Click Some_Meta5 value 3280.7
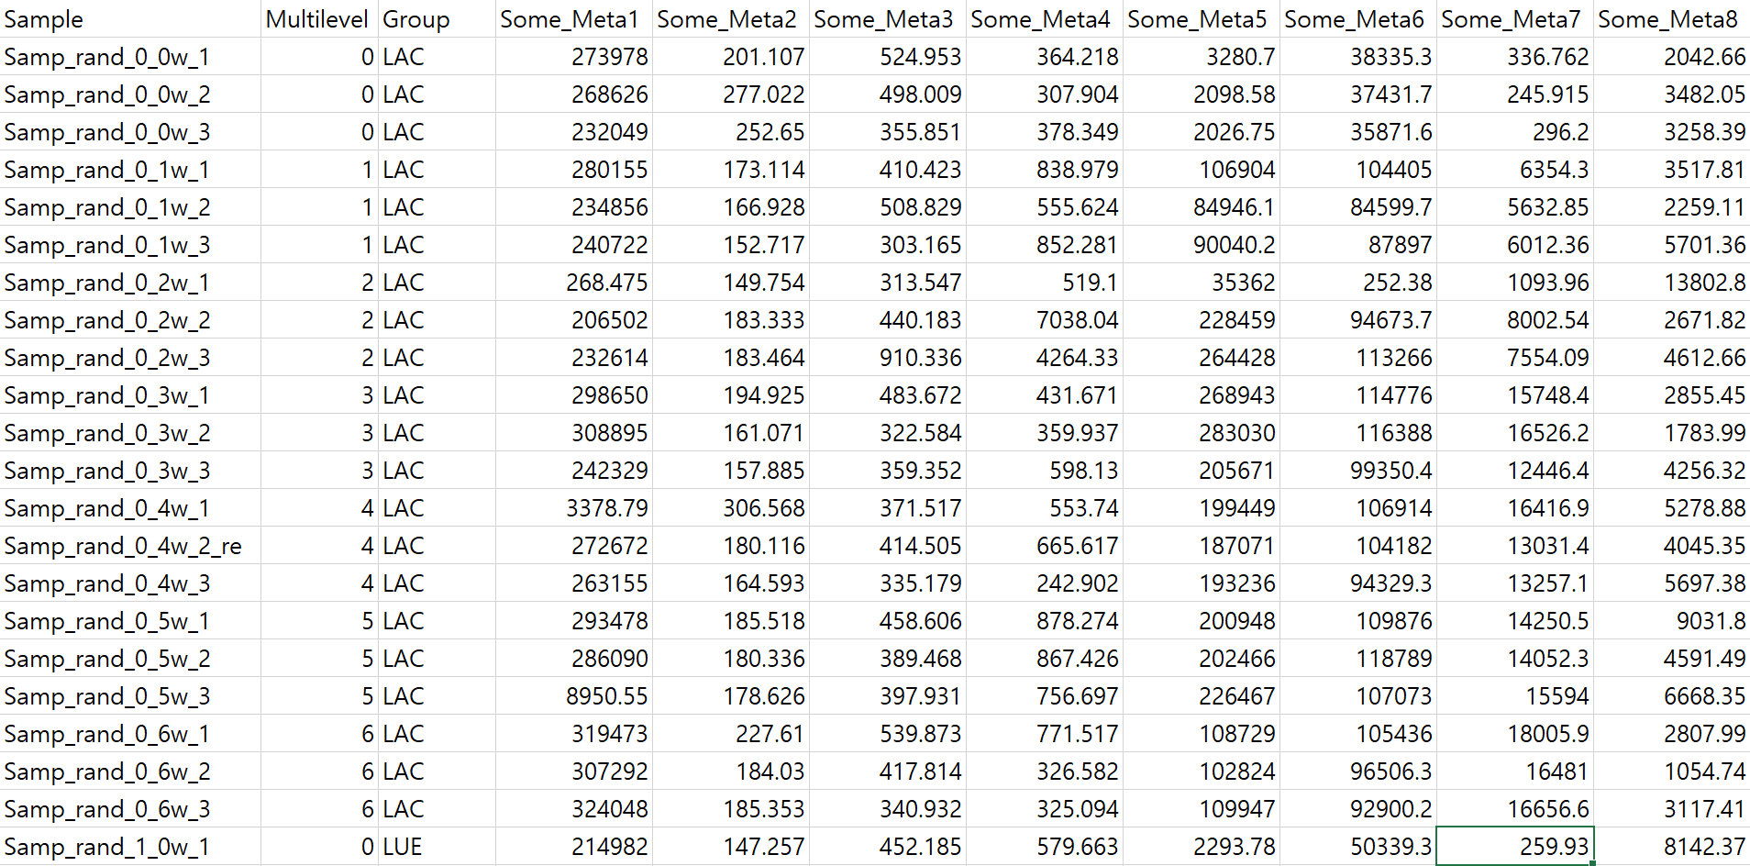 tap(1202, 57)
